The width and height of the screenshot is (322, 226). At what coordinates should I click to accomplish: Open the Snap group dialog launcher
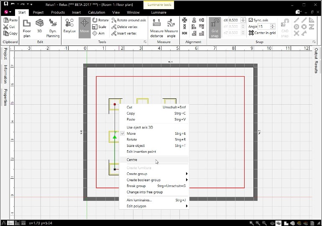(x=314, y=42)
